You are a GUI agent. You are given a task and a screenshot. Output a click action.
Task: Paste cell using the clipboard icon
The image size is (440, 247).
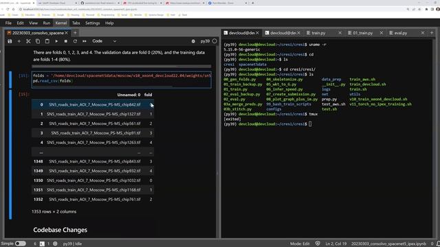click(x=47, y=41)
